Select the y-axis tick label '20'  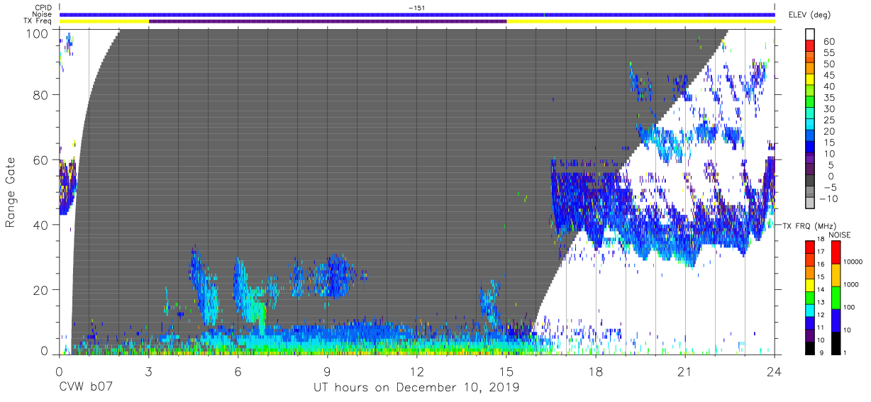(x=40, y=289)
